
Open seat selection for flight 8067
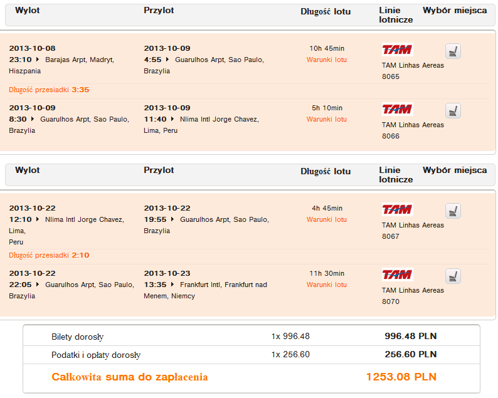(453, 211)
